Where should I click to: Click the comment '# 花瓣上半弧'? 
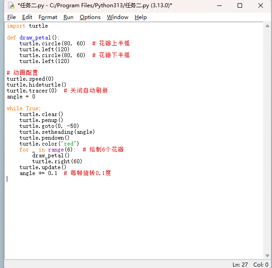pos(111,44)
